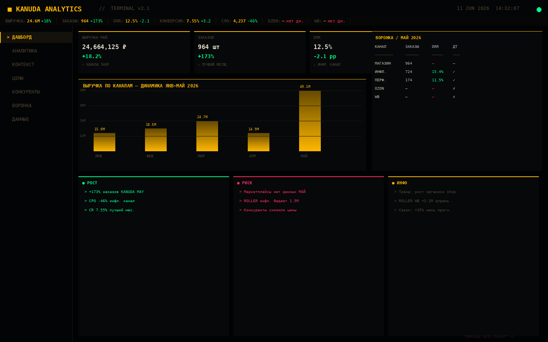The height and width of the screenshot is (342, 548).
Task: Select the МАЙ 49.1M revenue bar
Action: coord(310,121)
